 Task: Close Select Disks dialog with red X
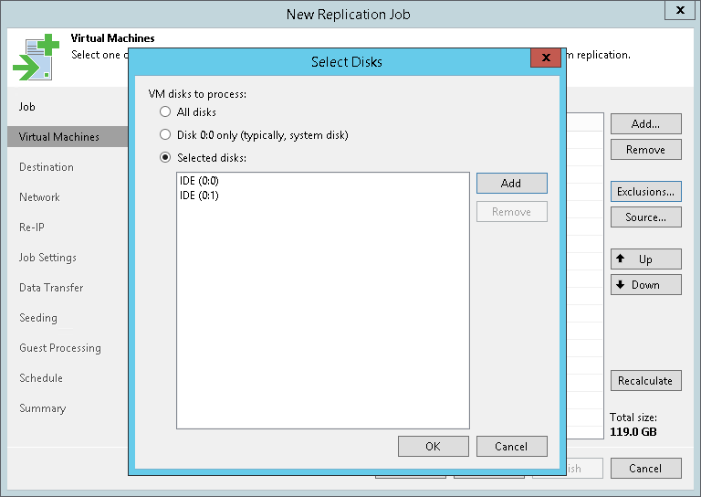[546, 58]
